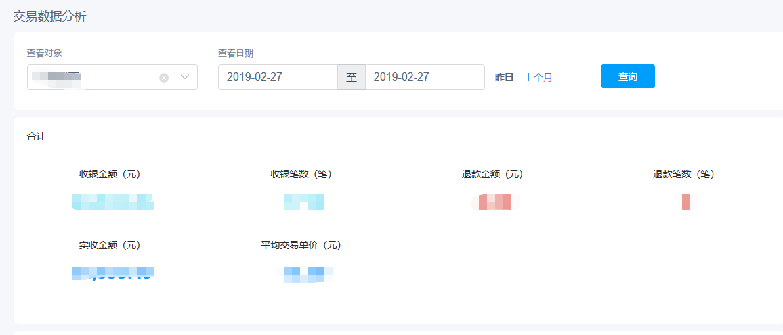Select the 收银笔数(笔) label

pyautogui.click(x=301, y=174)
